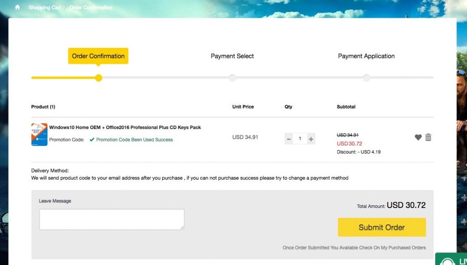The height and width of the screenshot is (265, 467).
Task: Select the Order Confirmation step tab
Action: point(99,56)
